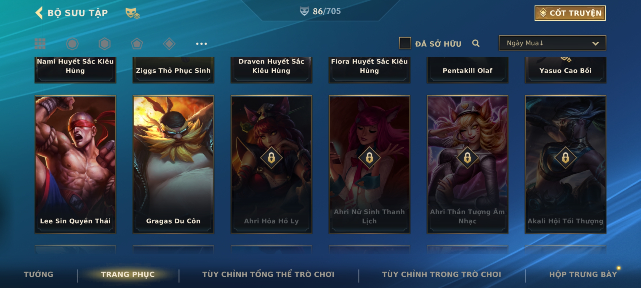Go back using the Bộ Sưu Tập arrow

pyautogui.click(x=39, y=13)
